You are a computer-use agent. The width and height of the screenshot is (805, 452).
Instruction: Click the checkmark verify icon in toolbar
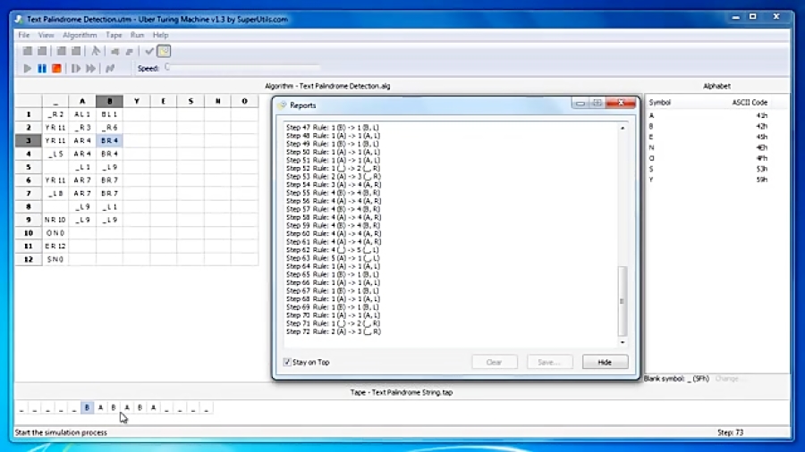(149, 52)
